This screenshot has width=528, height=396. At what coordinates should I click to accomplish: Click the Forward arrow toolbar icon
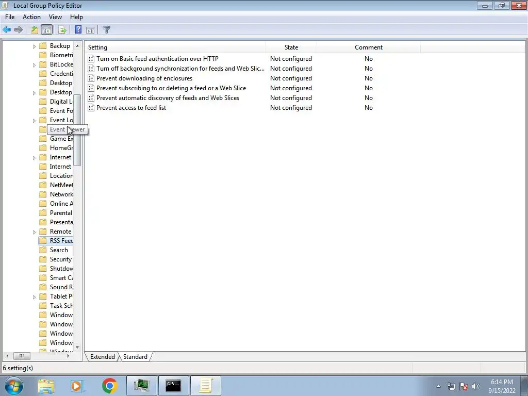(19, 29)
